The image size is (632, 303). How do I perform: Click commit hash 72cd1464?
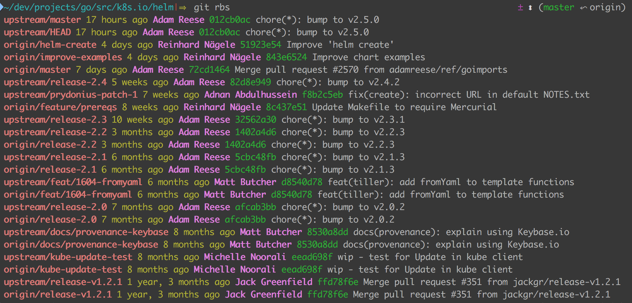209,70
